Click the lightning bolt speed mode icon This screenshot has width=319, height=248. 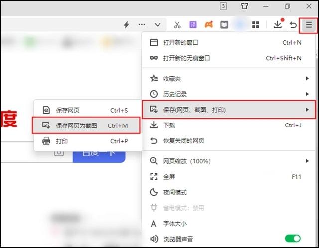click(x=126, y=25)
